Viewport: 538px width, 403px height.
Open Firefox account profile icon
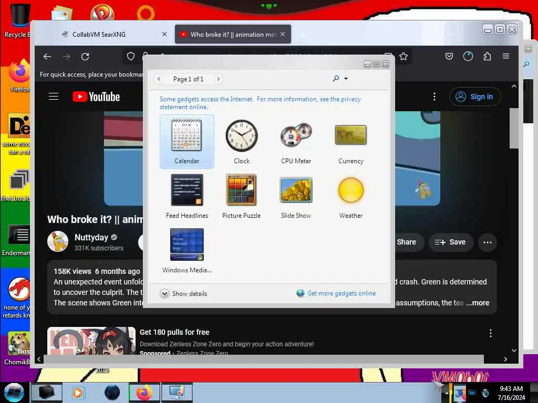click(x=468, y=56)
